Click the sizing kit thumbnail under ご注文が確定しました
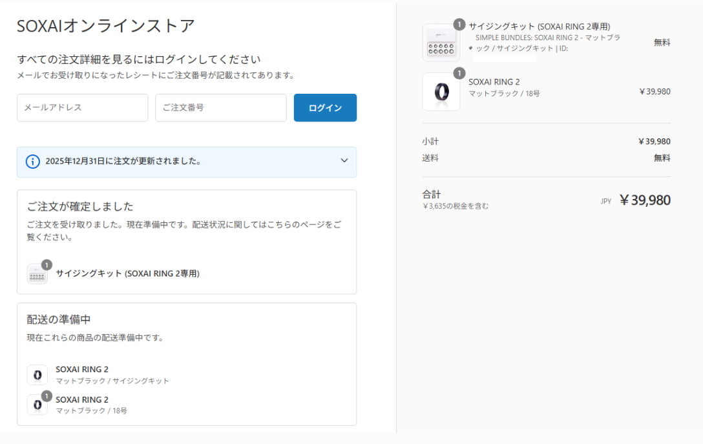The height and width of the screenshot is (444, 703). pos(37,273)
